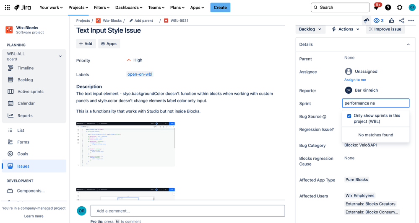Click Assign to me link
This screenshot has height=223, width=419.
pyautogui.click(x=355, y=79)
